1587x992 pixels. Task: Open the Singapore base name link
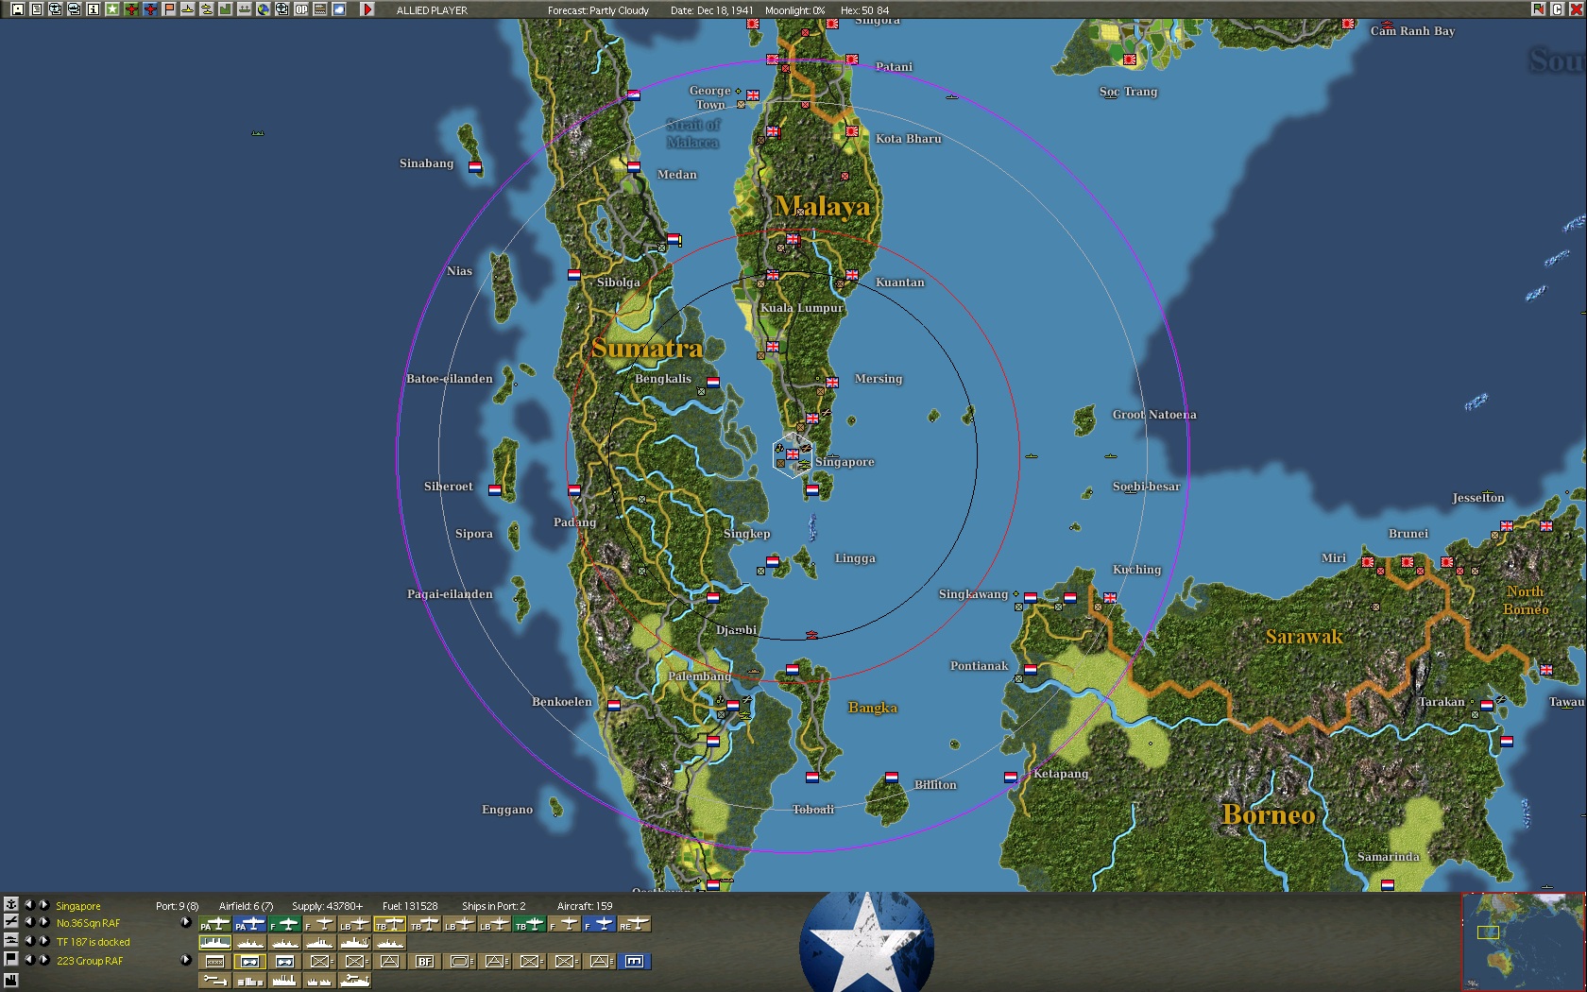point(78,906)
